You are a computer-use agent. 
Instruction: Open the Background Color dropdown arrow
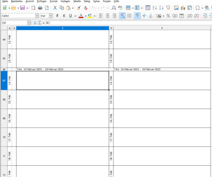tap(95, 16)
